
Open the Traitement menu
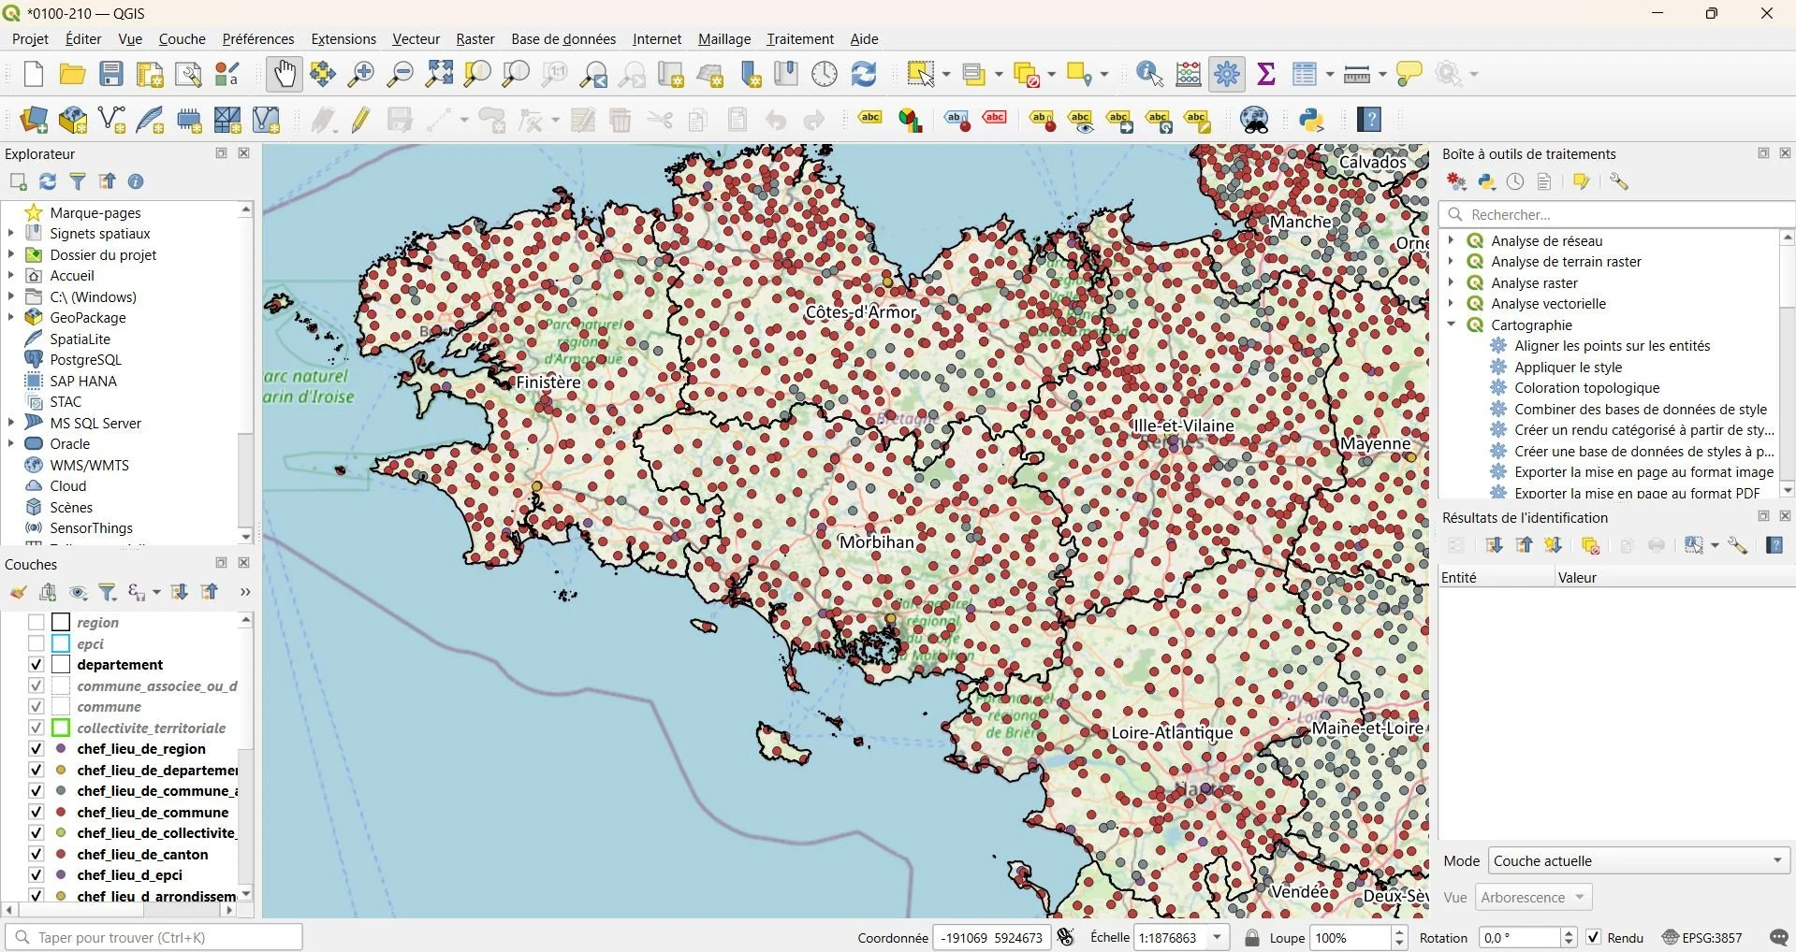tap(798, 38)
